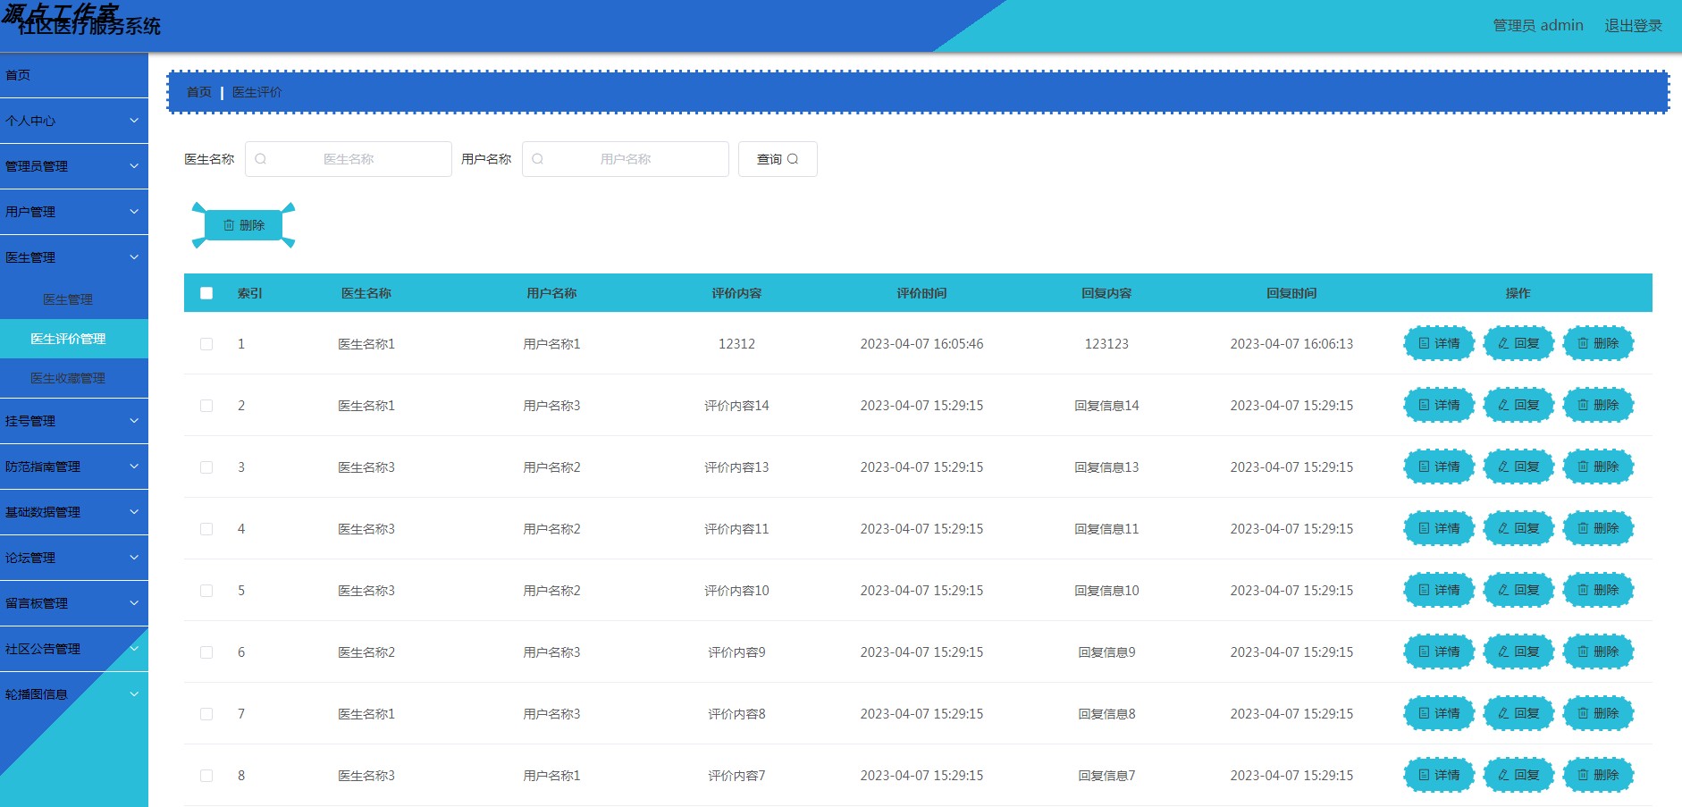
Task: Click the magnifier icon inside the 查询 button
Action: tap(792, 158)
